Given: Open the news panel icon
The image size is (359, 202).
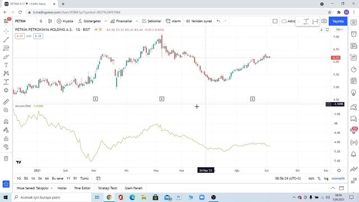Looking at the screenshot, I should (x=353, y=46).
